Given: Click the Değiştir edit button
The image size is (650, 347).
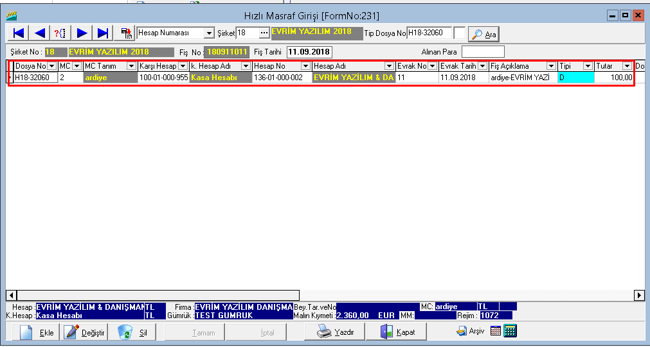Looking at the screenshot, I should [x=84, y=332].
